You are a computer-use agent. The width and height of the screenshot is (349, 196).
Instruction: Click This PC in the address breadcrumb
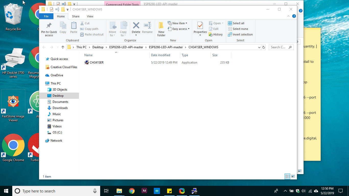coord(81,47)
